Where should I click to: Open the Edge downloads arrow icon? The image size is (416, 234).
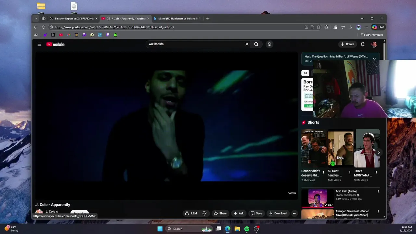point(351,27)
